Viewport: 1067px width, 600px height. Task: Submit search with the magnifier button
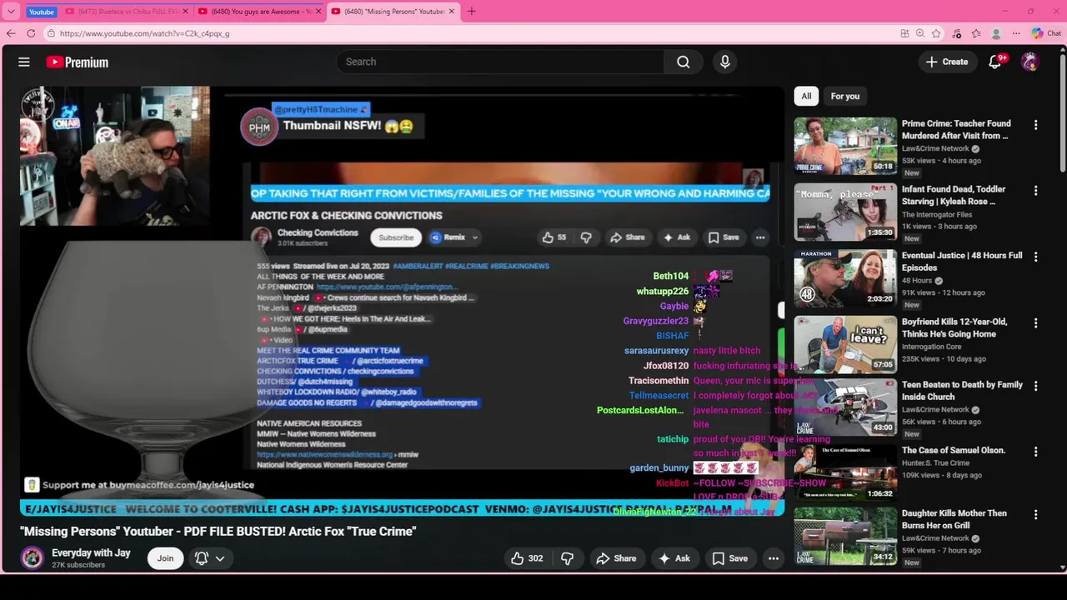pyautogui.click(x=684, y=62)
